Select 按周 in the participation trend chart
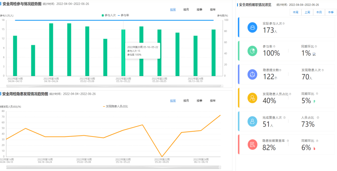This screenshot has width=337, height=171. tap(173, 10)
